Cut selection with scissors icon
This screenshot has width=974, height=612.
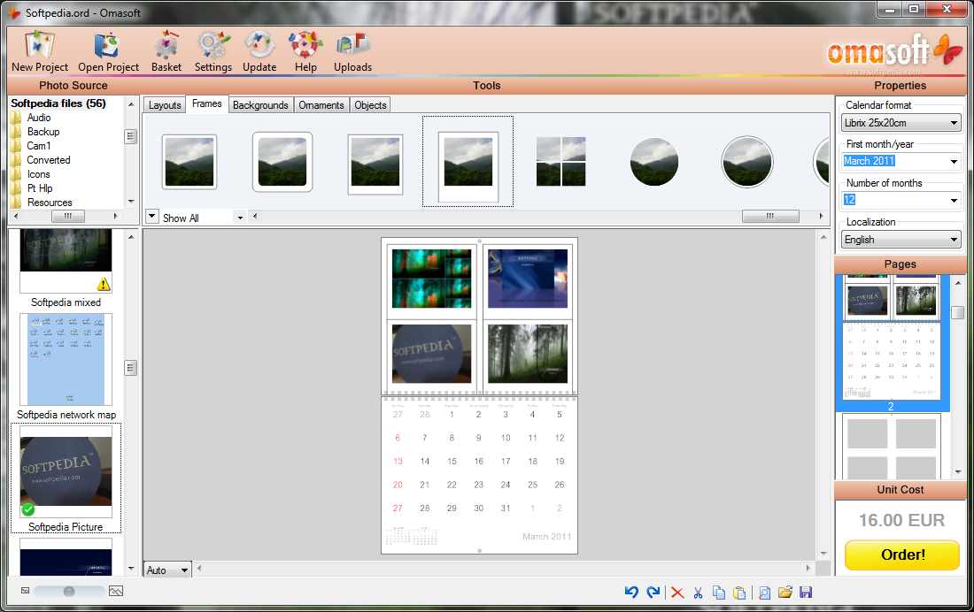pyautogui.click(x=699, y=593)
